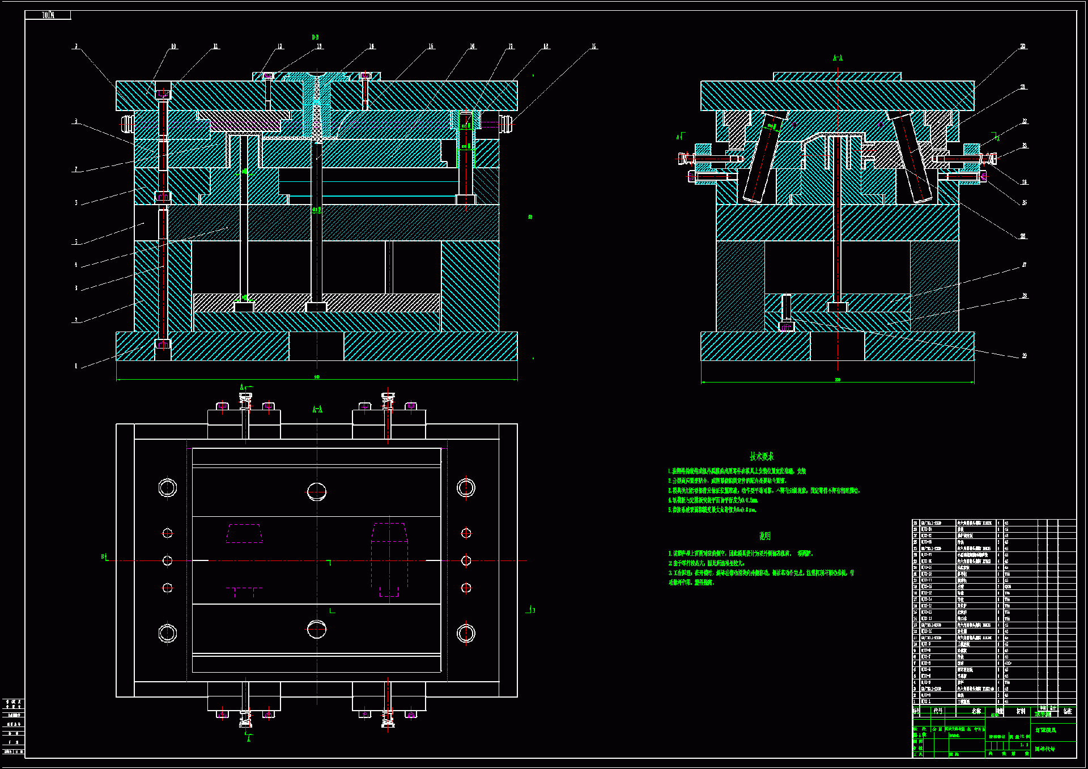Click upper center circle inside plan view cavity
Image resolution: width=1088 pixels, height=769 pixels.
[317, 492]
